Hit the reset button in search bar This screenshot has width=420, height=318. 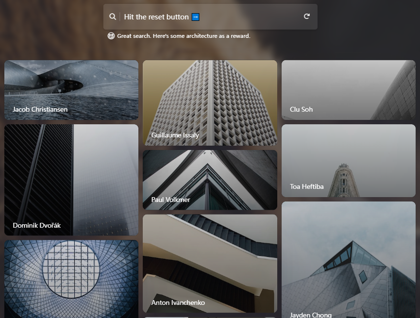tap(307, 17)
